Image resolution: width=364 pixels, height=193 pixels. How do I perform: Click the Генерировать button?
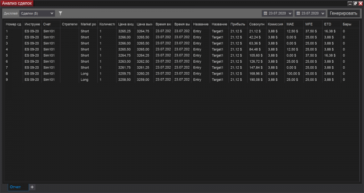point(344,14)
